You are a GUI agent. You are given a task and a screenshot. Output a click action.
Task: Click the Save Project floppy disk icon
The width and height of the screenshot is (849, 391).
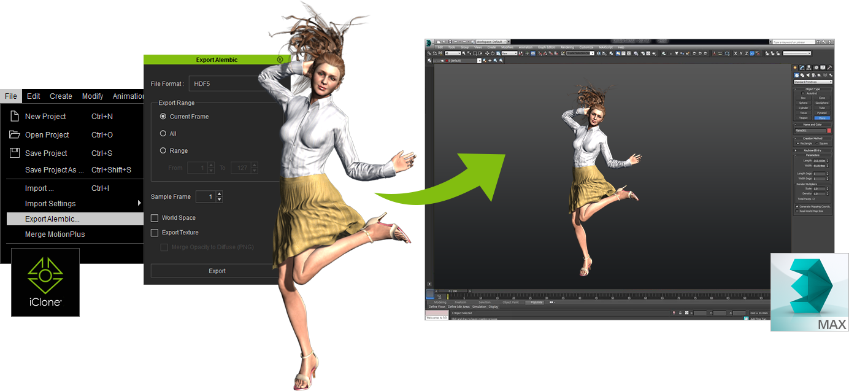14,153
